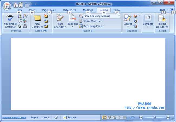This screenshot has width=176, height=122.
Task: Switch to the Page Layout tab
Action: (x=49, y=10)
